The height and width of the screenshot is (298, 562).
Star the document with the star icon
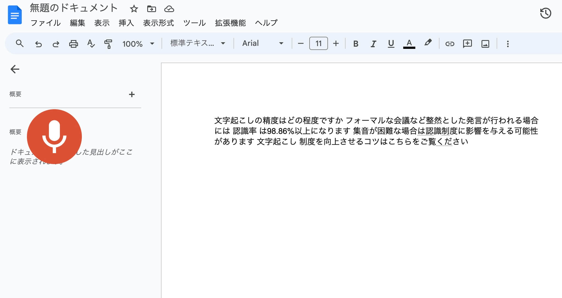(x=134, y=9)
